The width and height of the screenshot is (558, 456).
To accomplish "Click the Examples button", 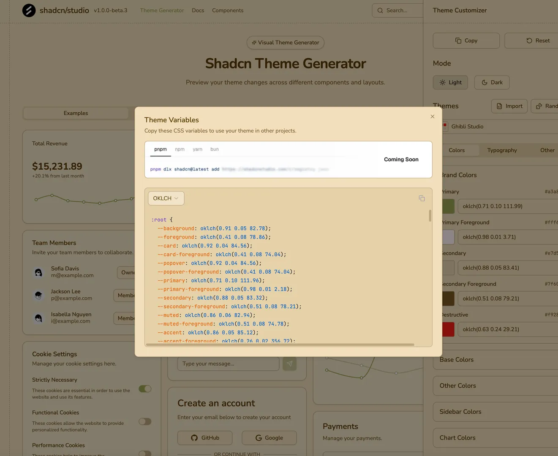I will pyautogui.click(x=76, y=113).
